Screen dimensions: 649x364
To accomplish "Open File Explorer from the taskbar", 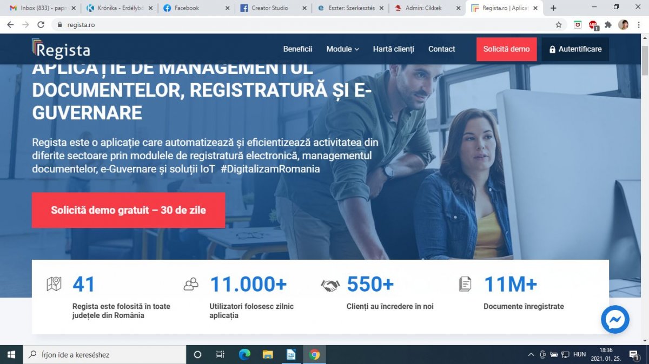I will pos(268,355).
